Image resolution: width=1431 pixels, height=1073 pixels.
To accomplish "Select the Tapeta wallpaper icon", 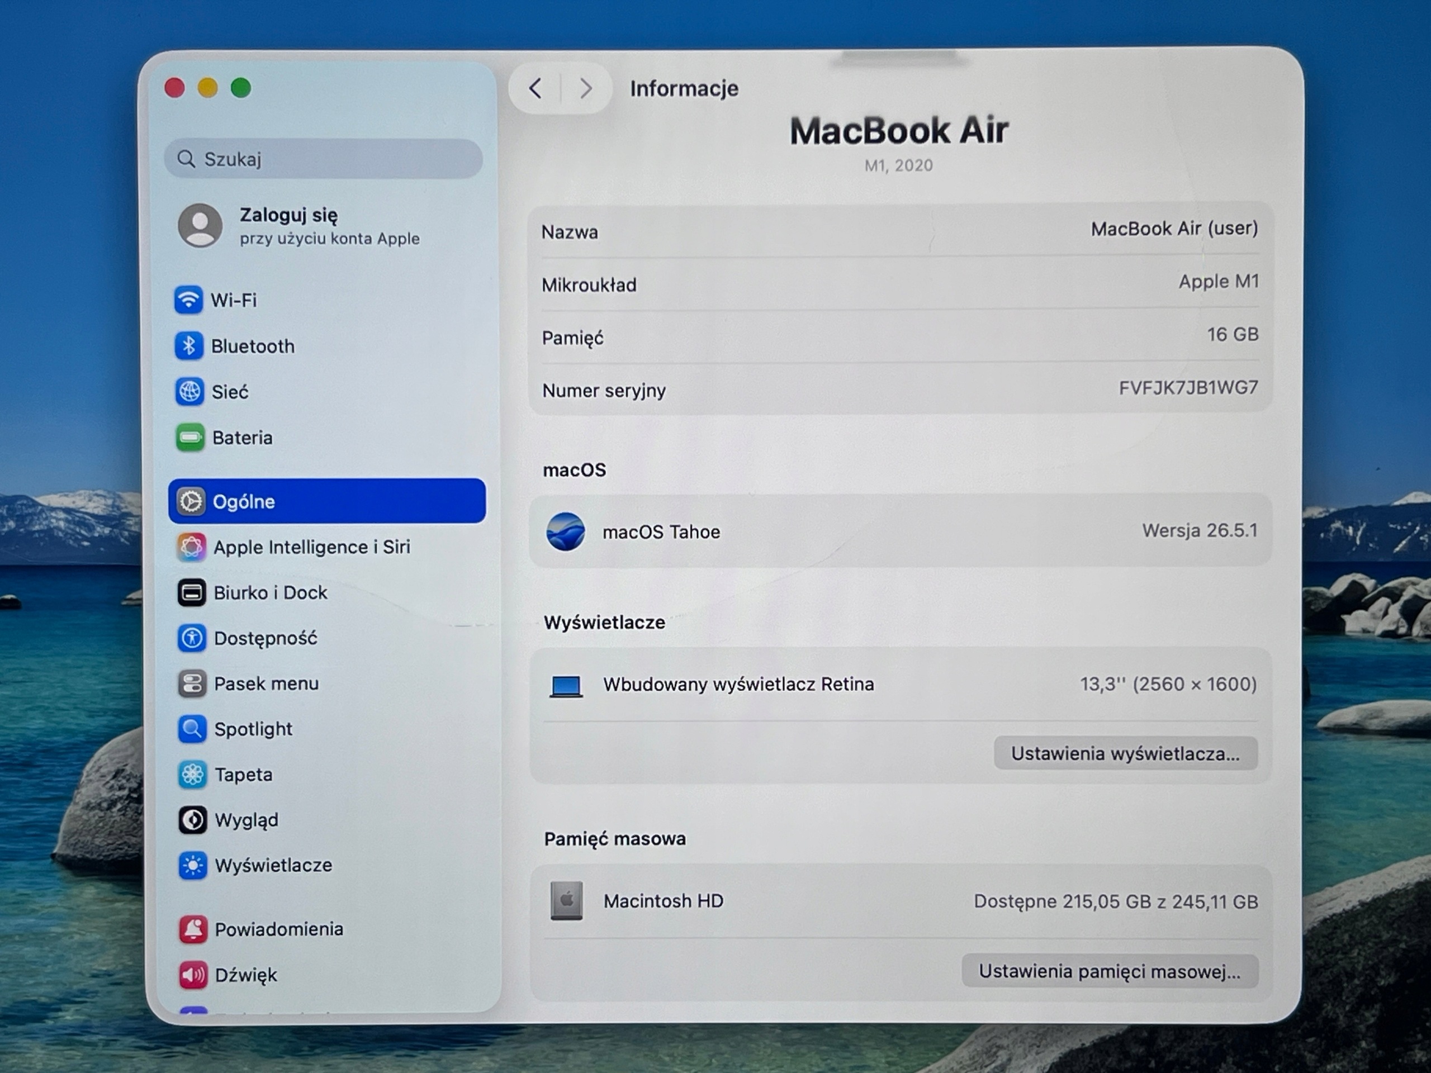I will 193,774.
